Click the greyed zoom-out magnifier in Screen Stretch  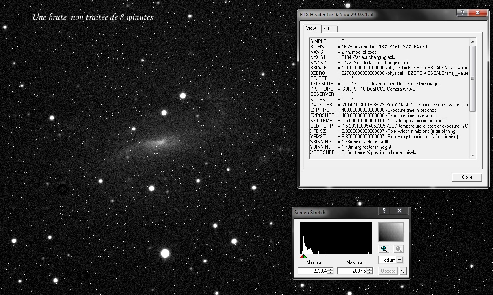coord(398,249)
